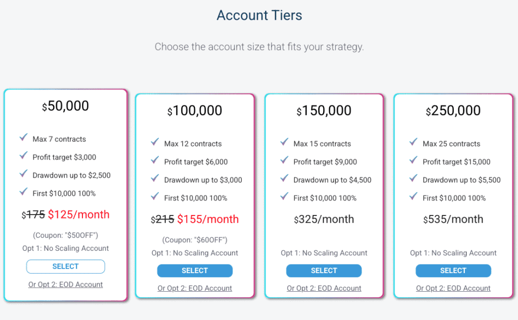Click checkmark beside Profit target $3,000
This screenshot has height=320, width=518.
click(x=23, y=156)
